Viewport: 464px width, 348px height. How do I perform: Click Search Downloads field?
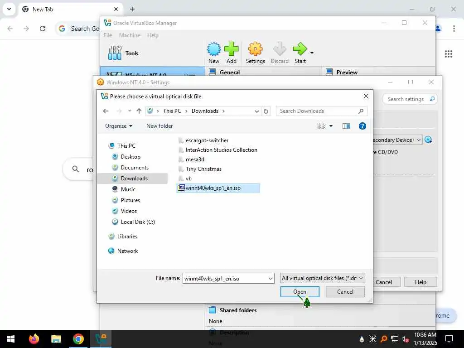pyautogui.click(x=321, y=111)
